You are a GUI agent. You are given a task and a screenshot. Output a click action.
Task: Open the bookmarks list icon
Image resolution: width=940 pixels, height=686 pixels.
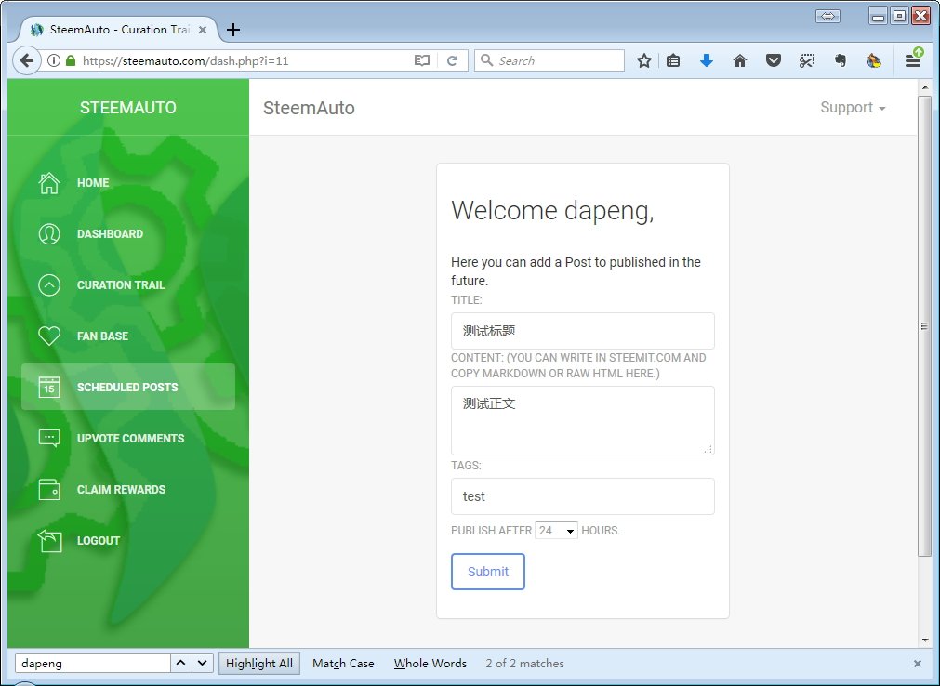[673, 60]
